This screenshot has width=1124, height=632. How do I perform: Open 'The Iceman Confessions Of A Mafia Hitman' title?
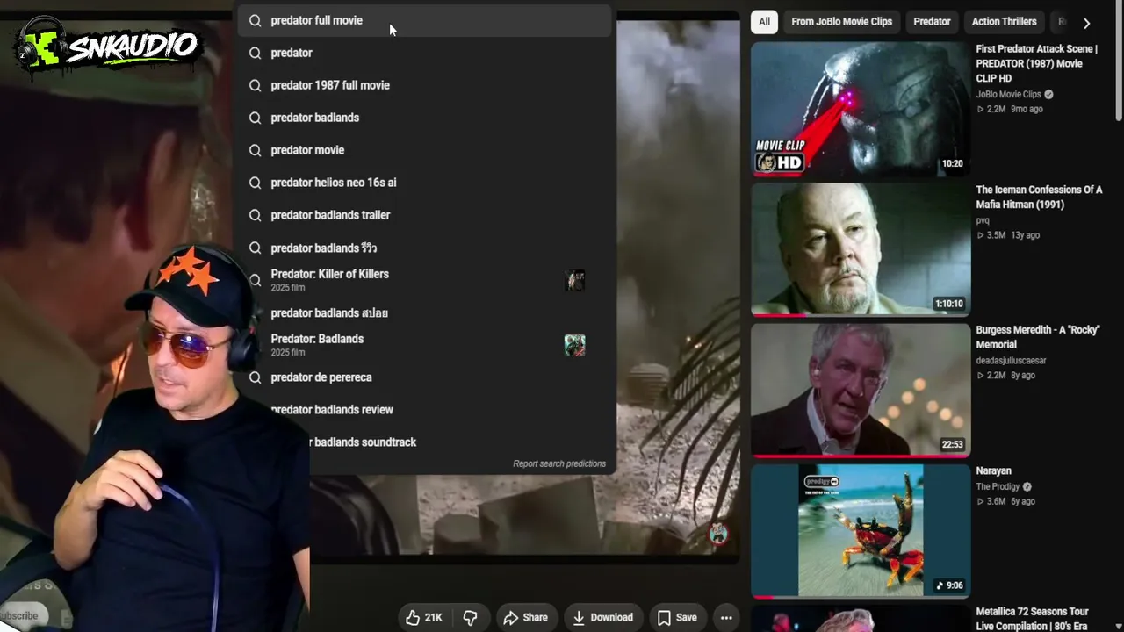1039,197
